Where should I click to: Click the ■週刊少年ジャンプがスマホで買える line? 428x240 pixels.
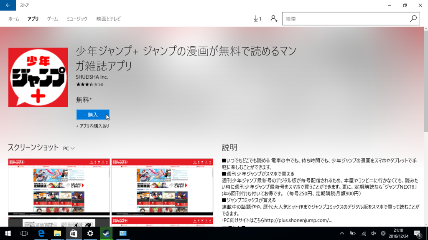[x=258, y=174]
